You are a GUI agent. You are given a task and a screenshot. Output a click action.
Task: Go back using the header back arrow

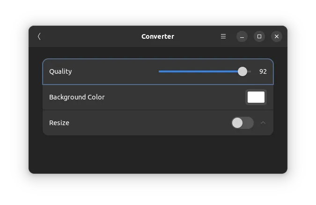click(39, 36)
